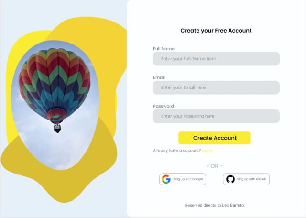306x218 pixels.
Task: Open the Log in link
Action: [208, 151]
